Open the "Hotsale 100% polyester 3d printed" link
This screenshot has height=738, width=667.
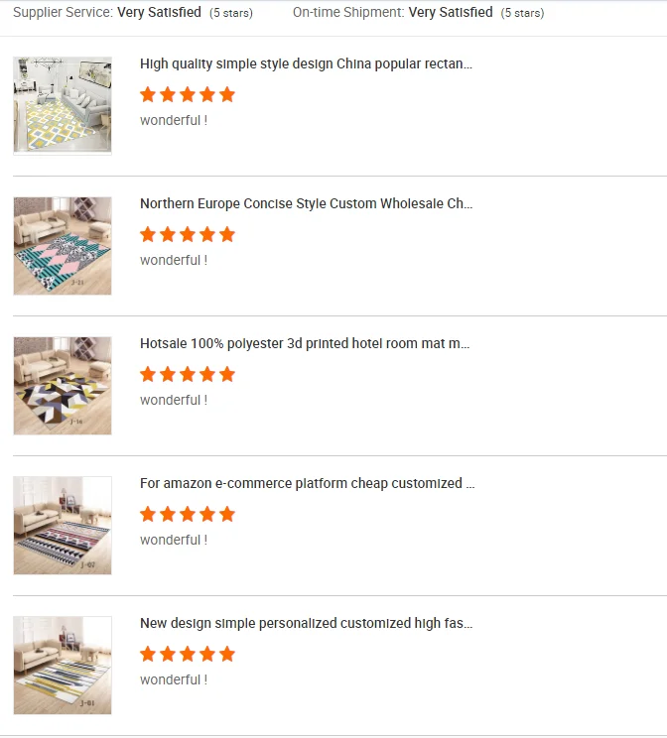click(305, 344)
